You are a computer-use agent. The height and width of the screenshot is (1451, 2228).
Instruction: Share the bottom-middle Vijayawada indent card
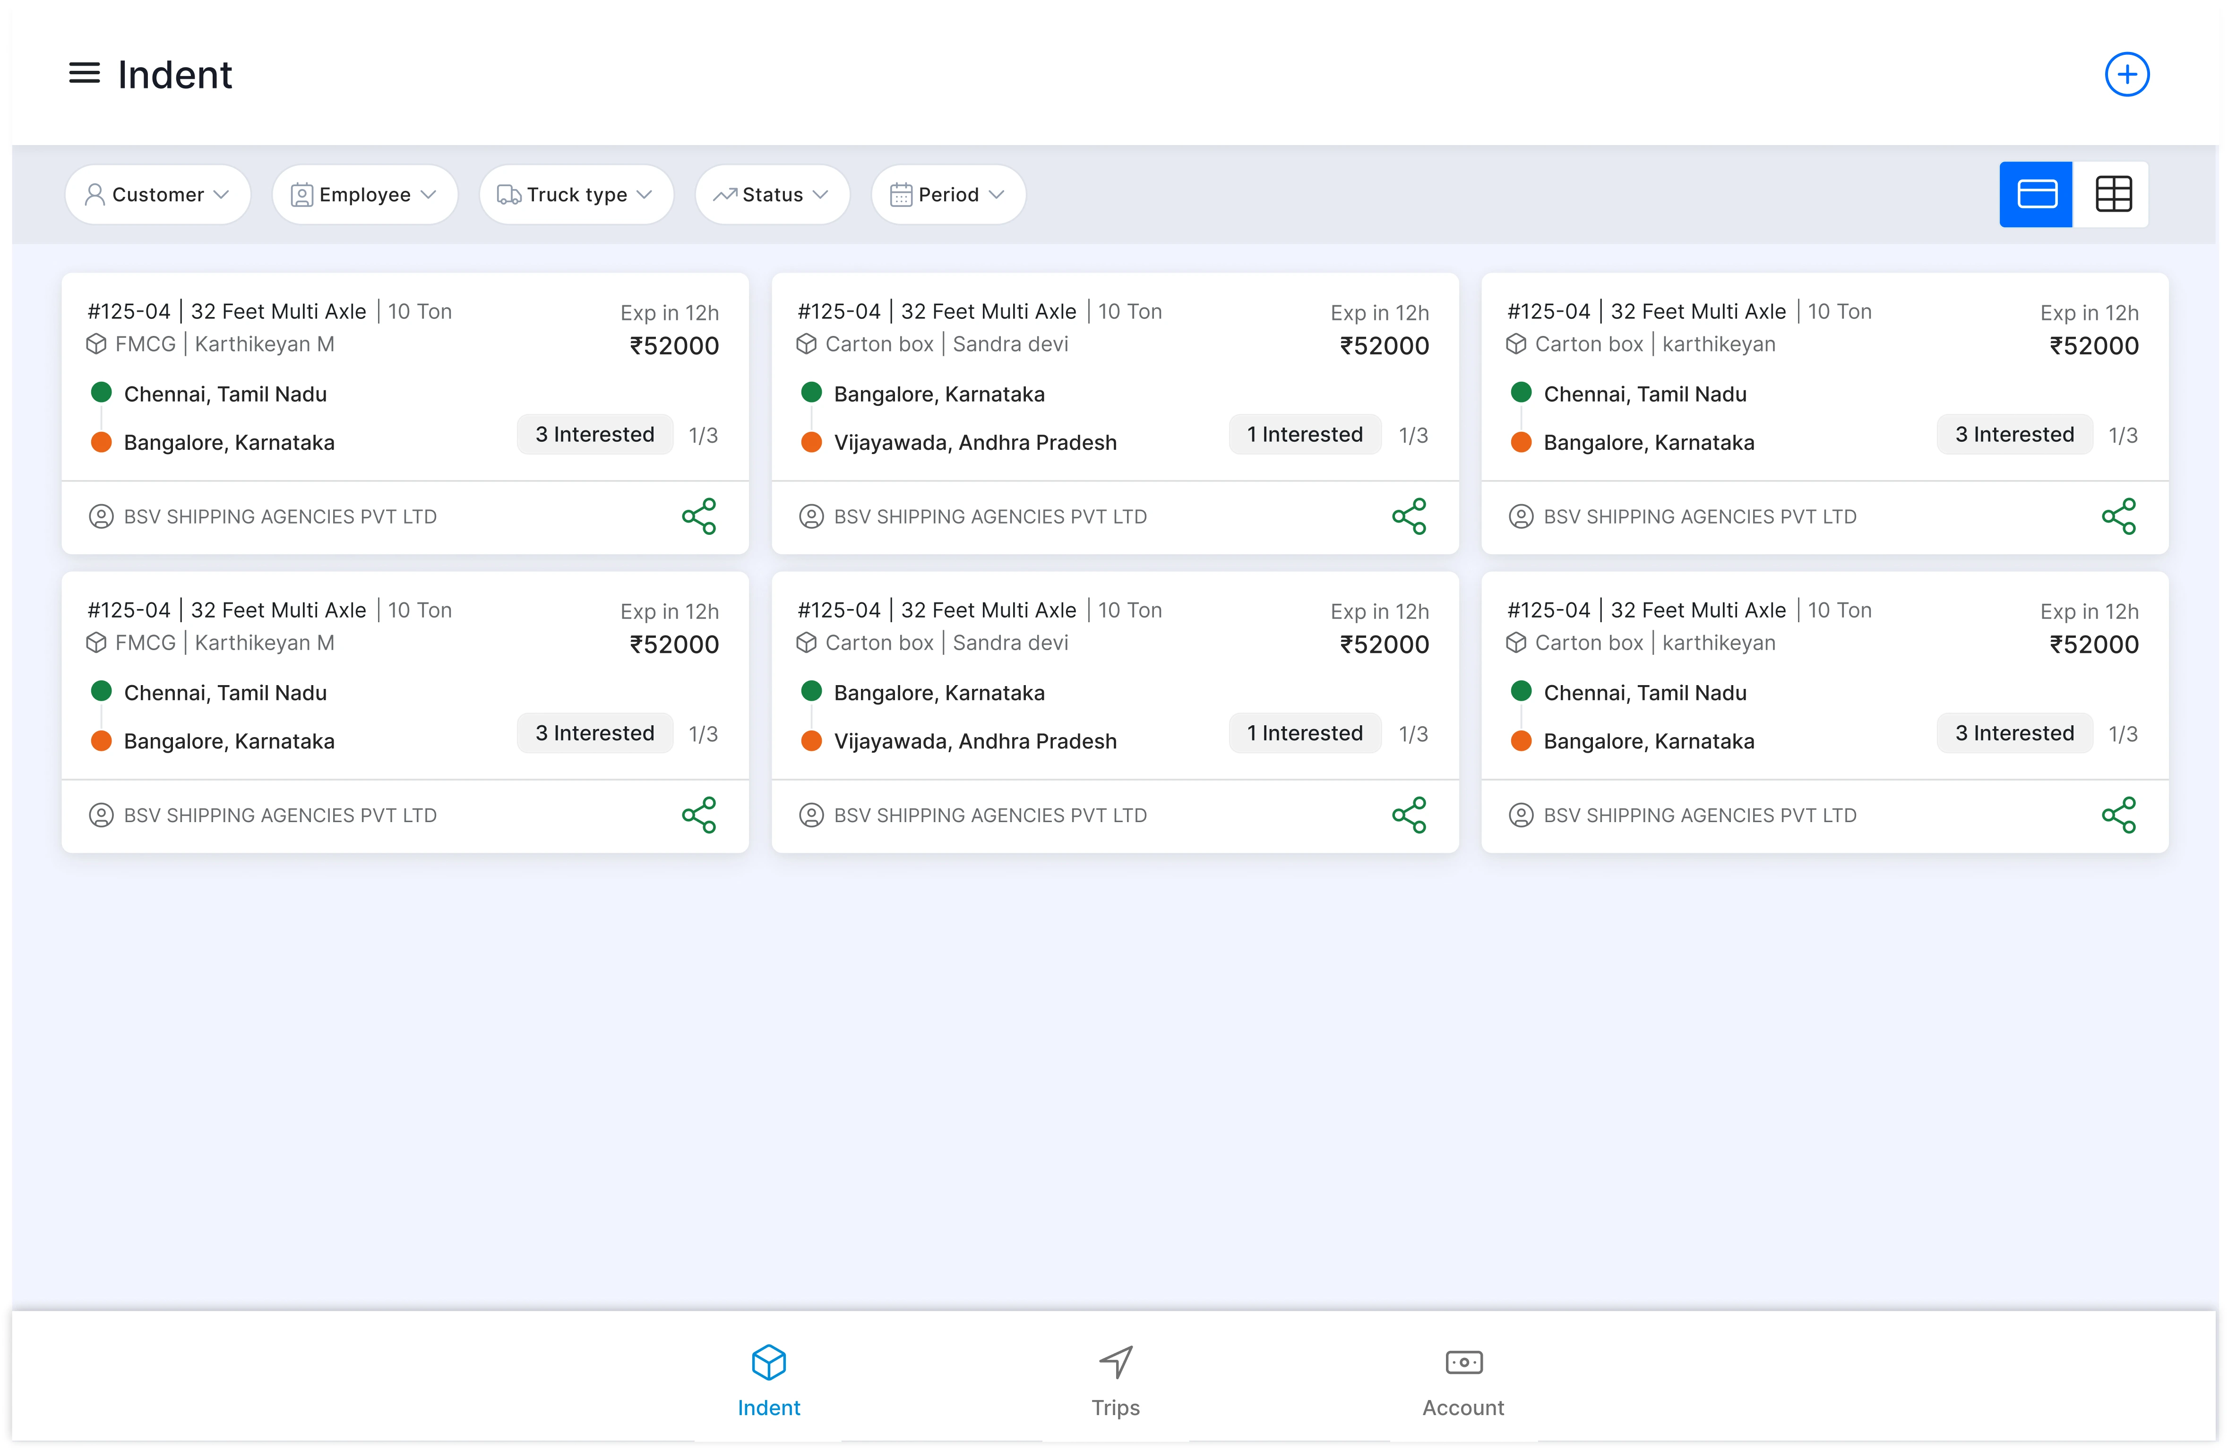[1408, 815]
